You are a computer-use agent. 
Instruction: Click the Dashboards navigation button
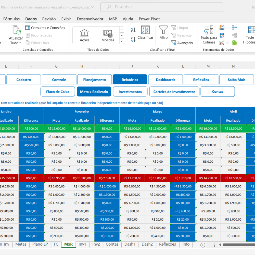165,80
